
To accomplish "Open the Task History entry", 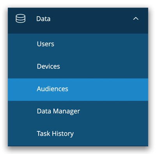I will coord(55,134).
